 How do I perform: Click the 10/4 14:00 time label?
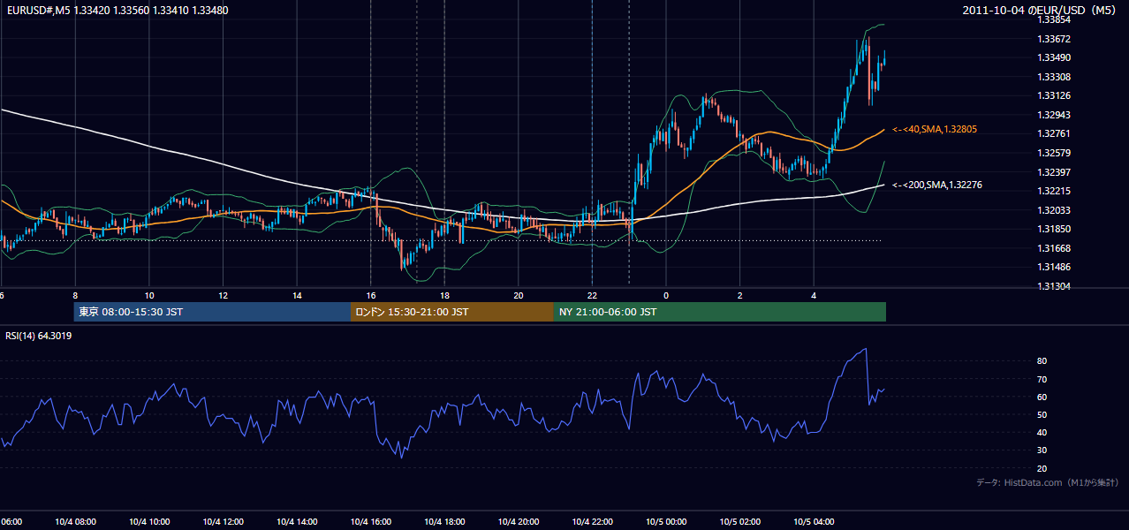point(297,522)
